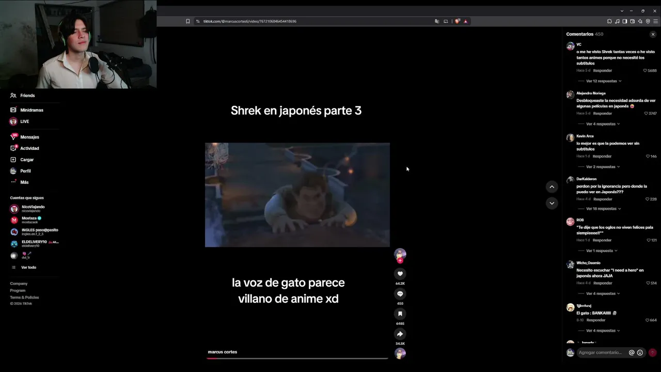Open 'INGLES paso@pasito' followed account

coord(34,231)
